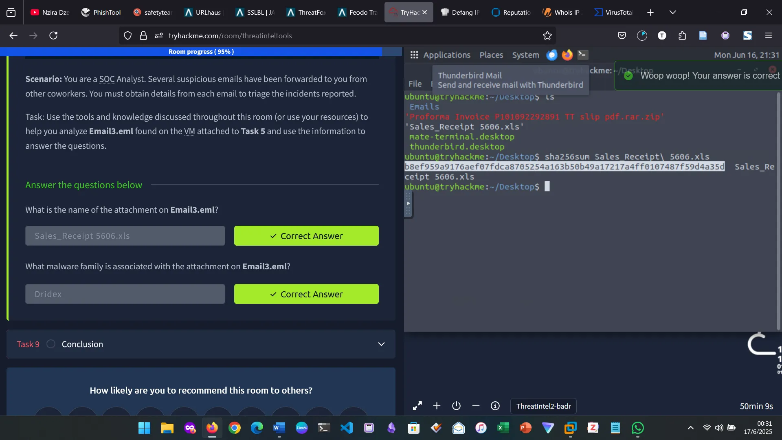Open a new browser tab

(650, 12)
